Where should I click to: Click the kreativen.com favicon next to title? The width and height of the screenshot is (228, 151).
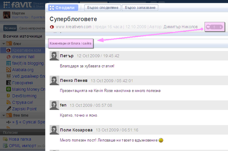point(52,27)
